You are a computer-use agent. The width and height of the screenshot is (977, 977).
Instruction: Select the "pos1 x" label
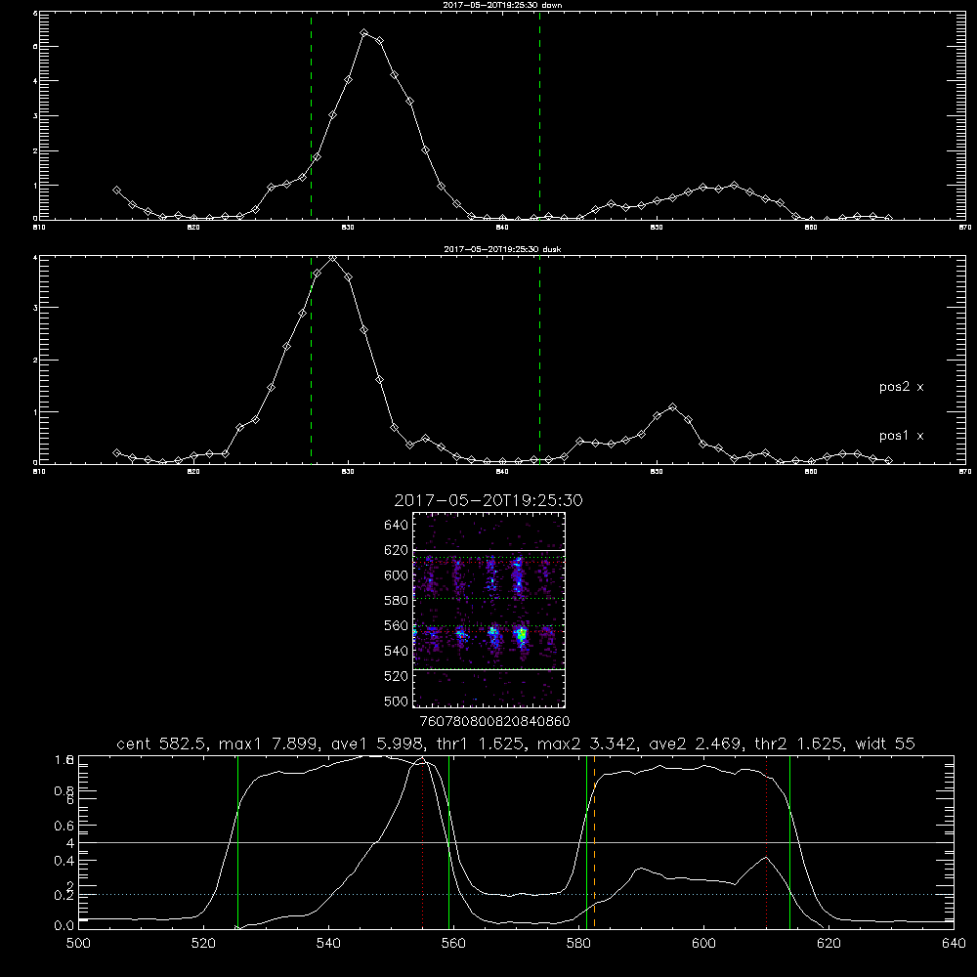(x=901, y=436)
